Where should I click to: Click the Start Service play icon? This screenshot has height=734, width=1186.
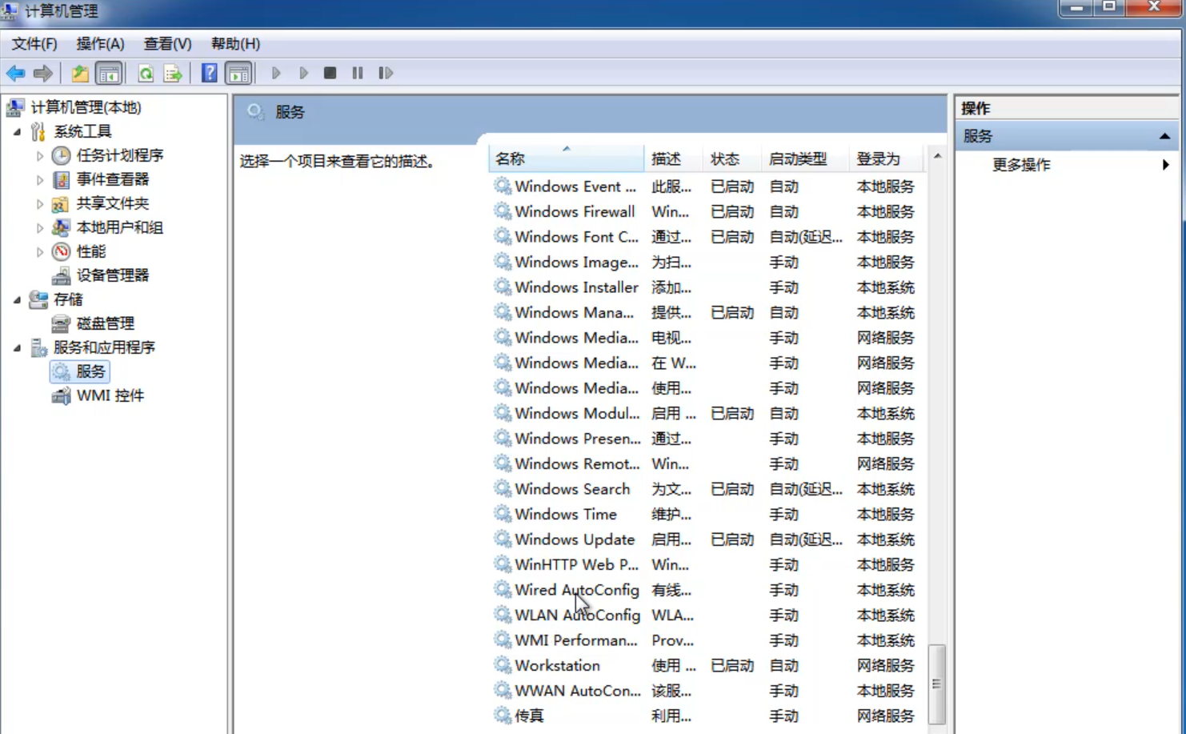click(x=276, y=74)
